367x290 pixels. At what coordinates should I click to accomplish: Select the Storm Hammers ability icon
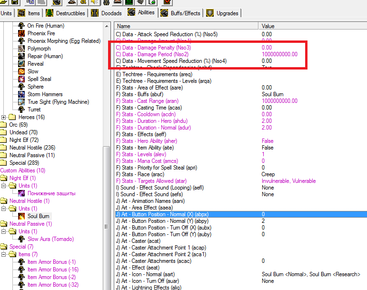[x=21, y=94]
